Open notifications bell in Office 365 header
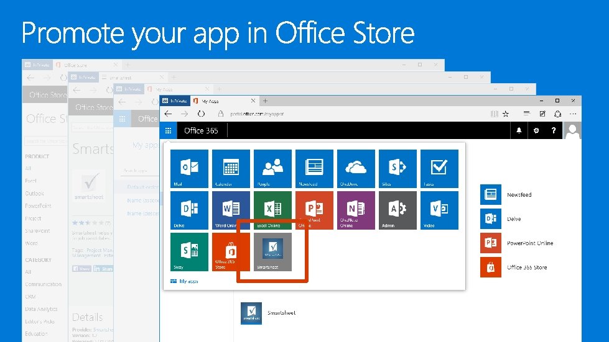This screenshot has height=342, width=609. pos(519,130)
